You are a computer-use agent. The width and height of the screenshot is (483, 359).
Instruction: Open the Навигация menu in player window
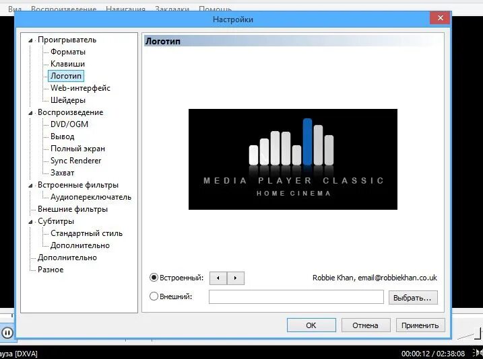click(x=125, y=9)
